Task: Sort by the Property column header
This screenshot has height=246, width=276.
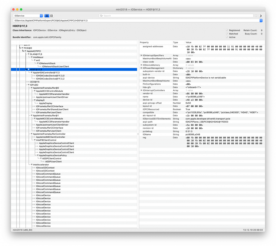Action: click(156, 42)
